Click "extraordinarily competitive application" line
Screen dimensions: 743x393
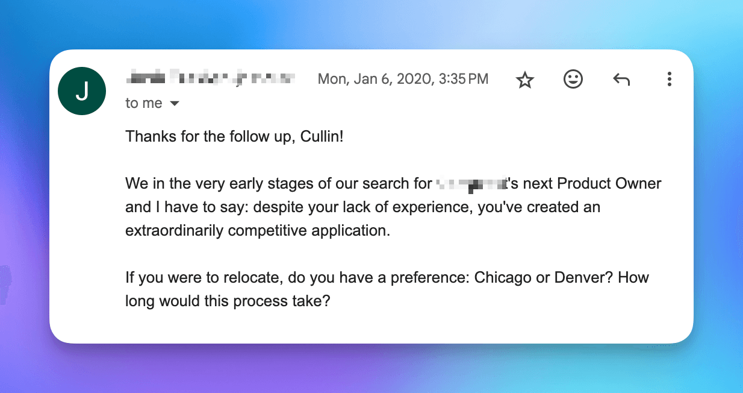[x=258, y=230]
